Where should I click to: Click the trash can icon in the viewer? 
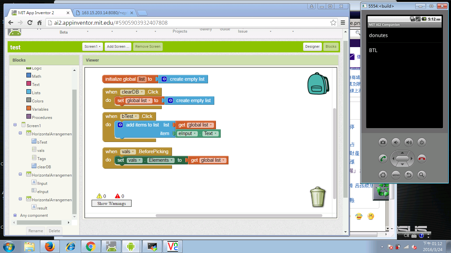(318, 197)
